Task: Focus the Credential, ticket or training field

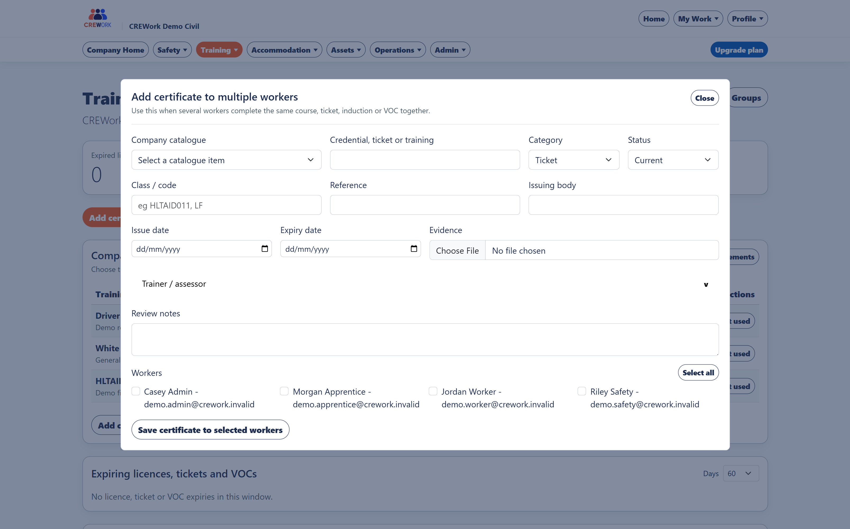Action: click(x=425, y=160)
